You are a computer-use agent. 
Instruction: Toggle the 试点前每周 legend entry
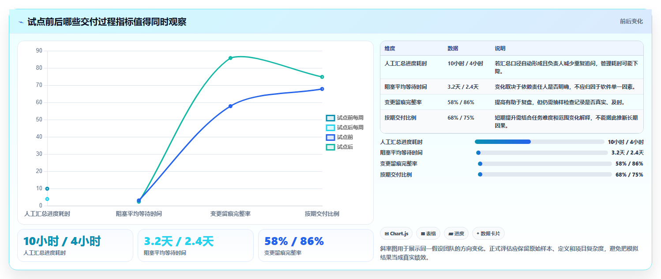345,118
